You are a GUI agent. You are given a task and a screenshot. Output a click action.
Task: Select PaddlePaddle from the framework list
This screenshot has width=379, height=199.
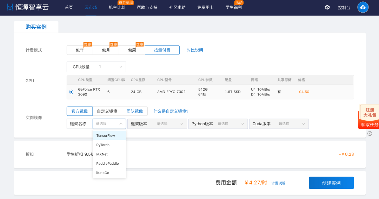pos(109,163)
